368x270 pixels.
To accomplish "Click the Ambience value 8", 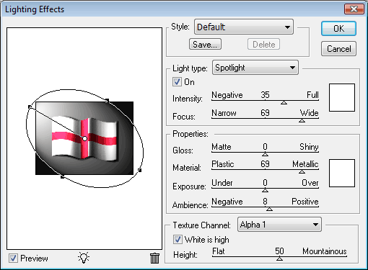I will [x=265, y=202].
